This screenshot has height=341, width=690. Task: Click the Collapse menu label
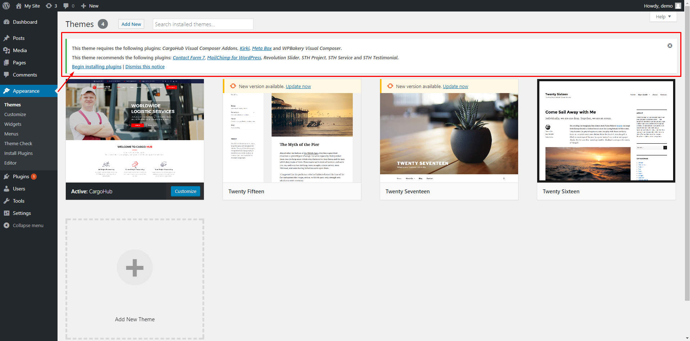tap(28, 225)
